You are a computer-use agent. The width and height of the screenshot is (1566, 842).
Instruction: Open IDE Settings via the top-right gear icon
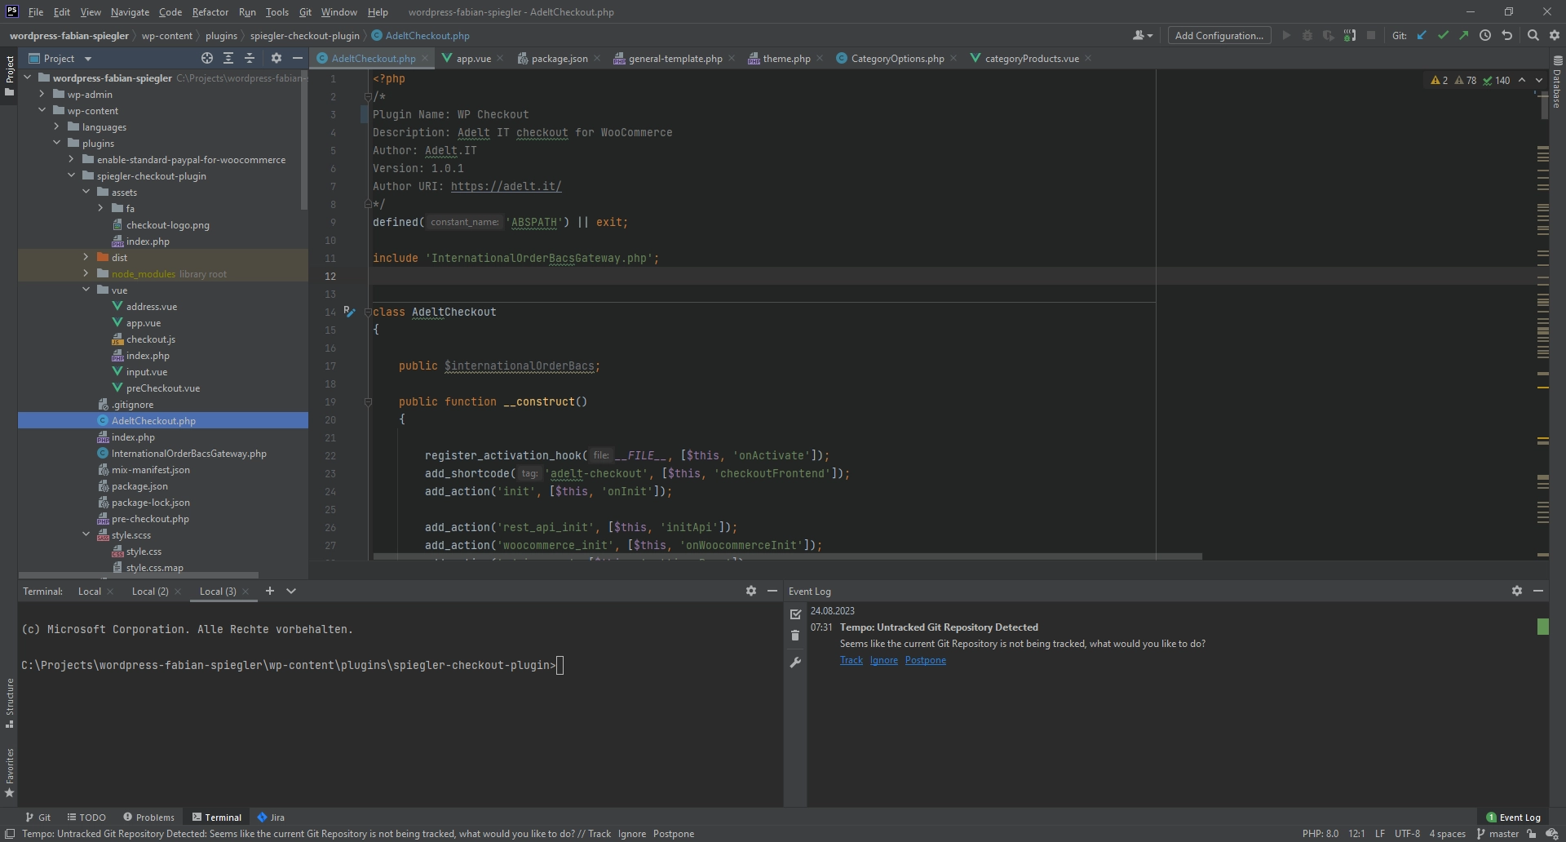[1555, 35]
